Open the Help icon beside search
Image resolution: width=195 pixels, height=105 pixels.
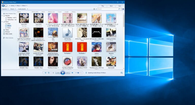click(x=124, y=9)
